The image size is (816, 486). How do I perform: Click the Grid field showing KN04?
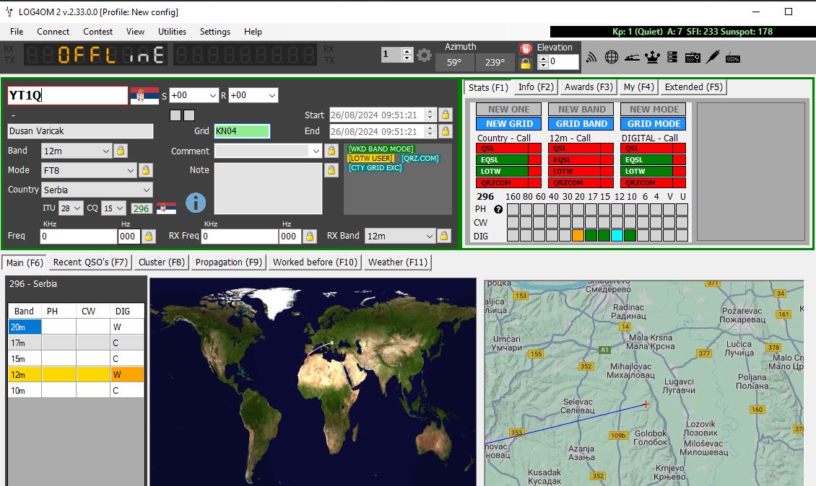pyautogui.click(x=242, y=131)
